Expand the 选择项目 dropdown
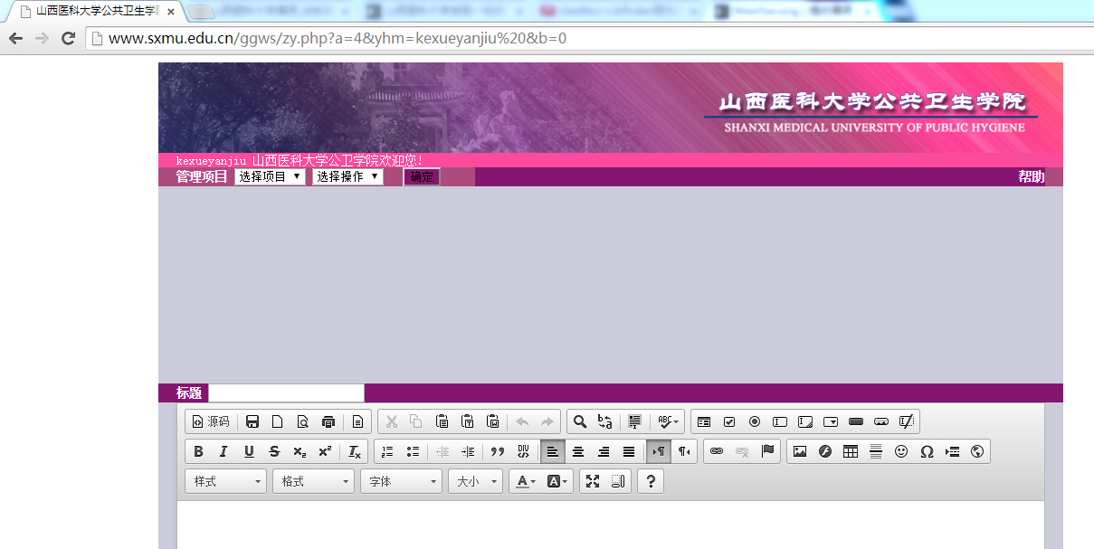This screenshot has height=549, width=1094. pos(270,176)
